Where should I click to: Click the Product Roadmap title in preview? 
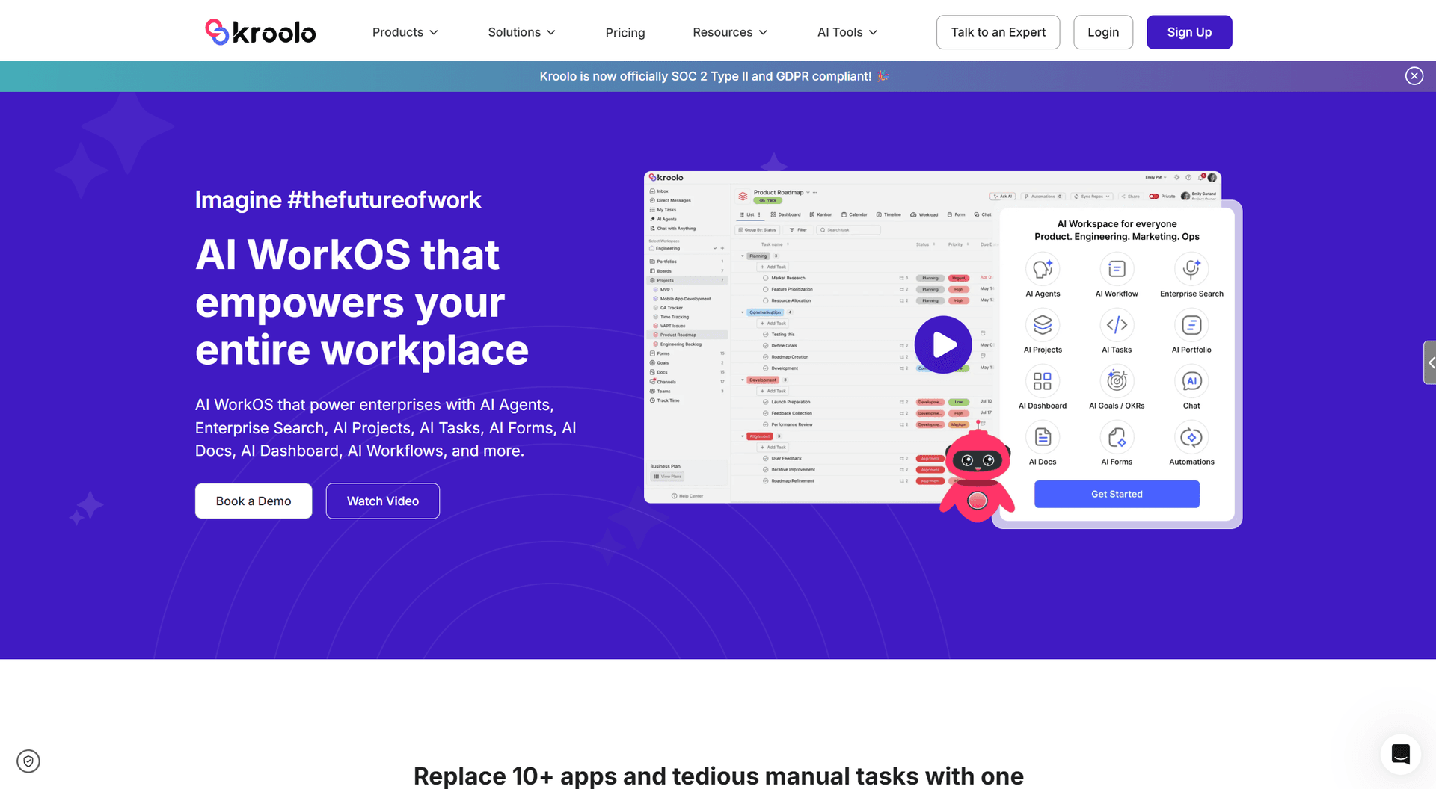[x=778, y=192]
